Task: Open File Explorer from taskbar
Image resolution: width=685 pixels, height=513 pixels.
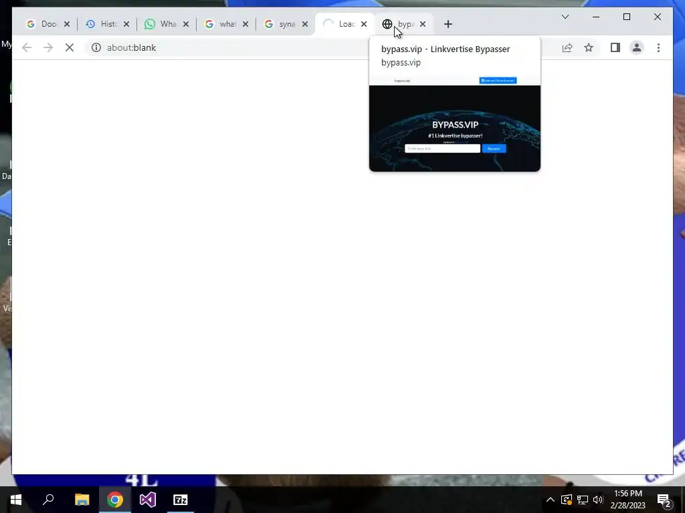Action: (82, 500)
